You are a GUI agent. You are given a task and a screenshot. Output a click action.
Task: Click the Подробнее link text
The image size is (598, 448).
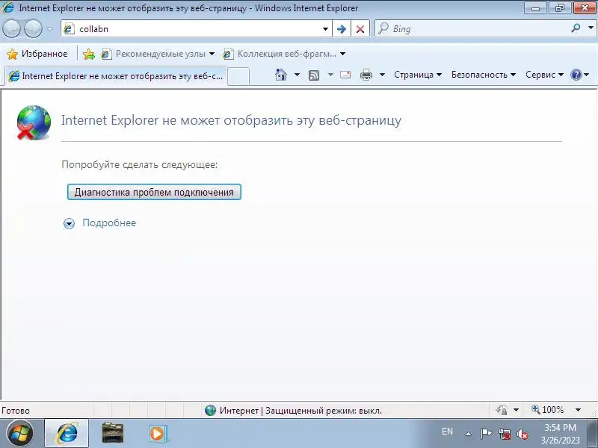[109, 223]
